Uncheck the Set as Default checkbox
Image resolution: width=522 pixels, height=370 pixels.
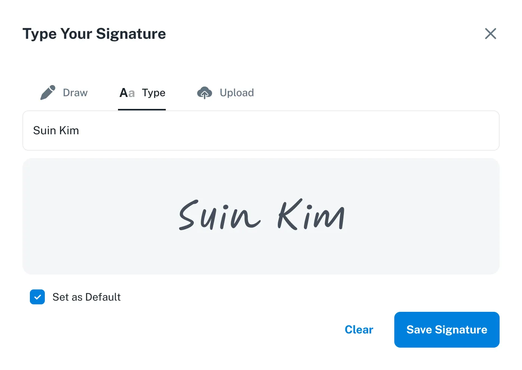coord(37,297)
